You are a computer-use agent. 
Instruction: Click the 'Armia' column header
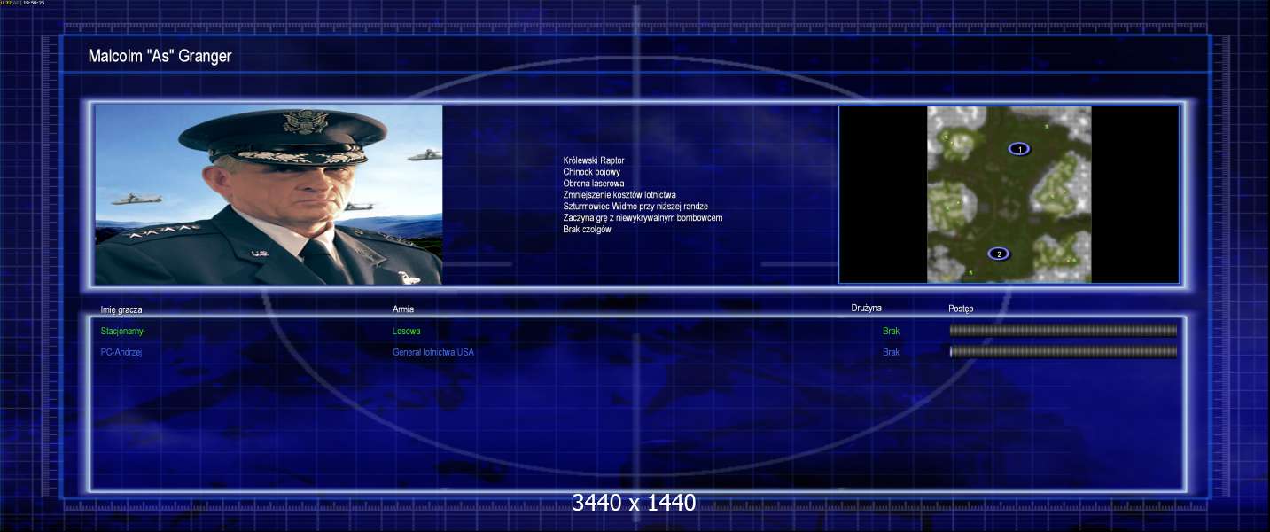(403, 309)
